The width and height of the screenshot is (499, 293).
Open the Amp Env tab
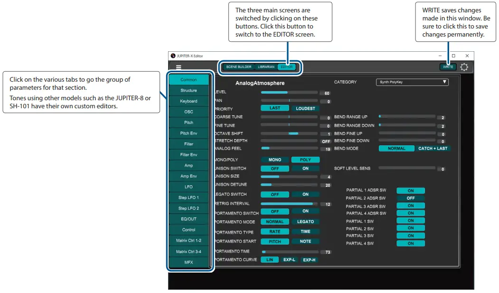click(188, 176)
